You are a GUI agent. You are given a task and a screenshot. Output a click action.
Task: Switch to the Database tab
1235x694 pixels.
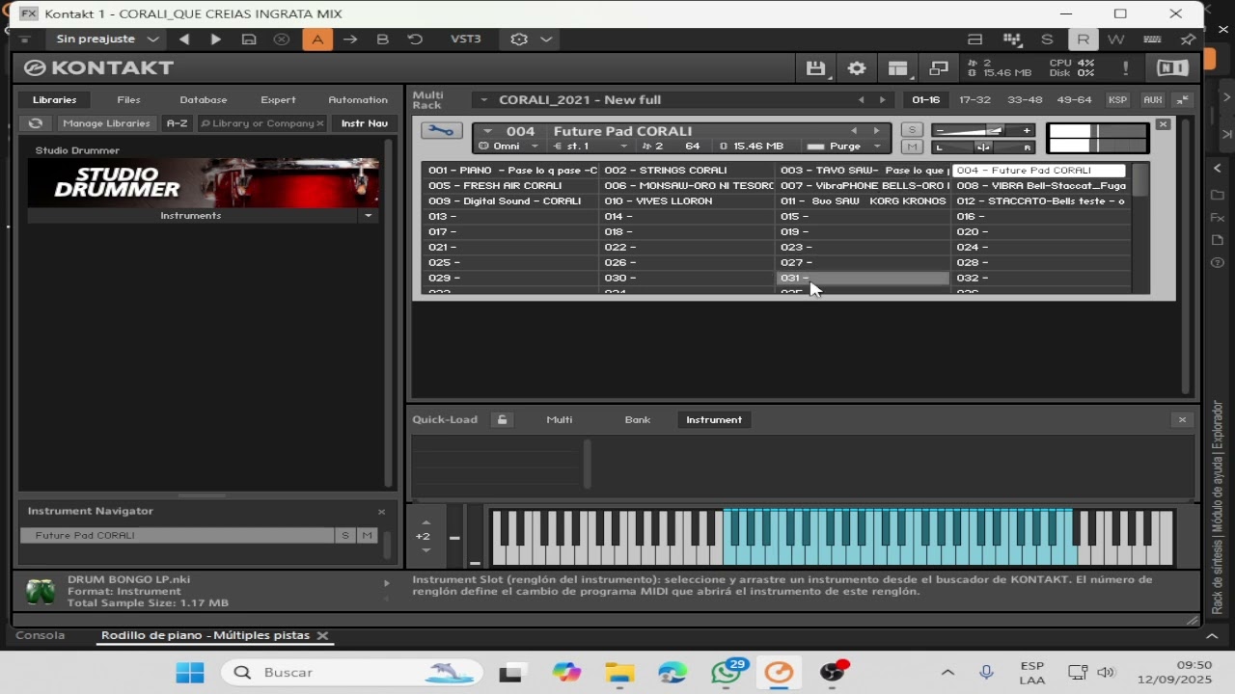point(204,100)
